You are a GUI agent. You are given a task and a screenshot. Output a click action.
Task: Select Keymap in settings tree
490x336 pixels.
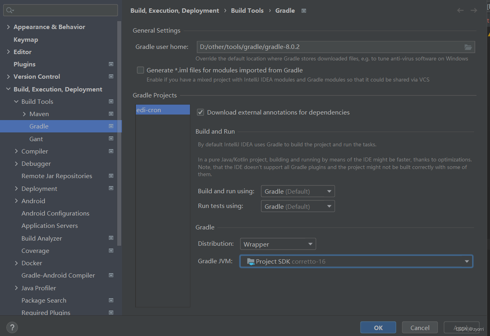tap(26, 39)
